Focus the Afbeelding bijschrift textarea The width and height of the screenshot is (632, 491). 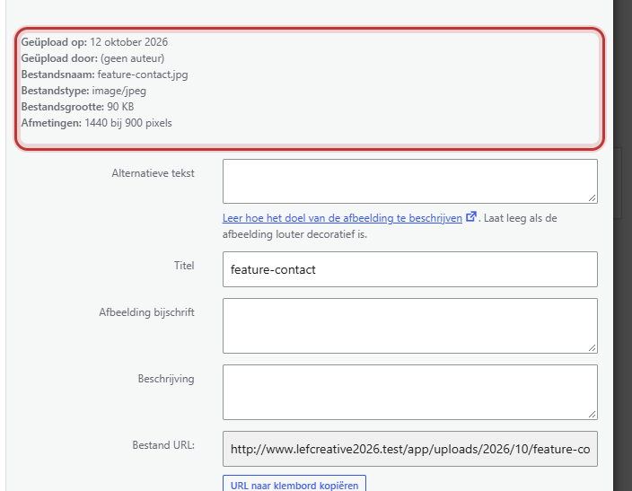click(410, 326)
